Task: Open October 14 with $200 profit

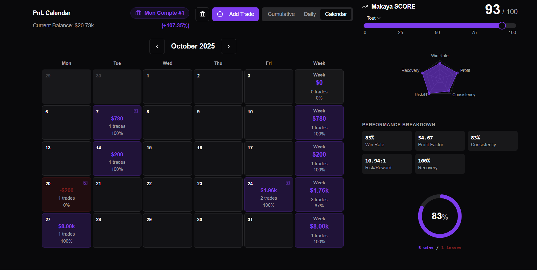Action: pos(117,158)
